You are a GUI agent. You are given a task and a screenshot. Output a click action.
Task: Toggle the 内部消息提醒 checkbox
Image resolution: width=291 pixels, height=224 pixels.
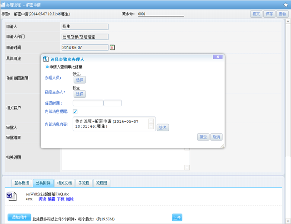(x=75, y=112)
